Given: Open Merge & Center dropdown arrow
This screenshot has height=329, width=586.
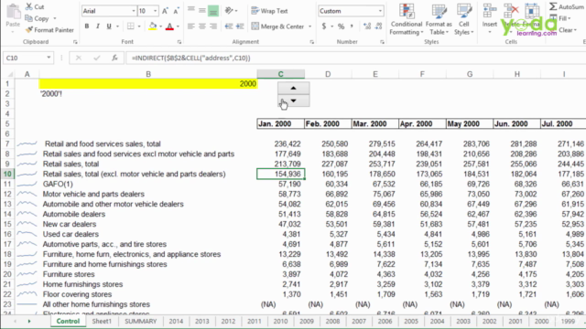Looking at the screenshot, I should click(309, 27).
